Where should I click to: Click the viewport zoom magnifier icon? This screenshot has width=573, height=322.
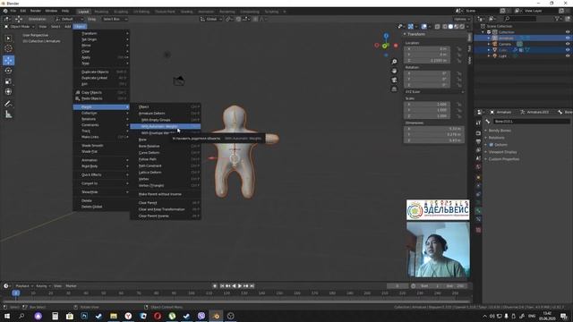(x=394, y=62)
